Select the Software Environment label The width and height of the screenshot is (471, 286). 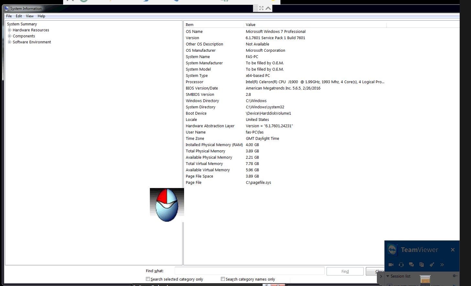32,42
